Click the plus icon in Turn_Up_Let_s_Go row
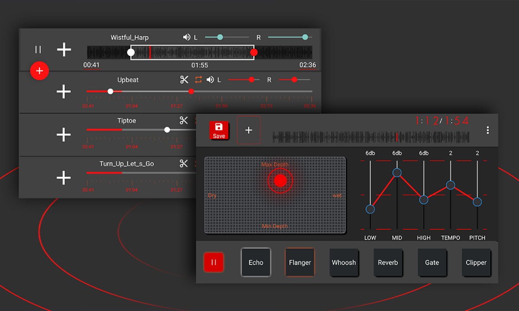Image resolution: width=519 pixels, height=311 pixels. coord(64,178)
